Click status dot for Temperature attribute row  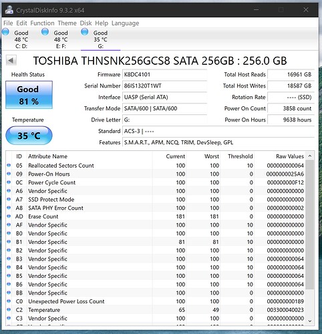click(9, 309)
